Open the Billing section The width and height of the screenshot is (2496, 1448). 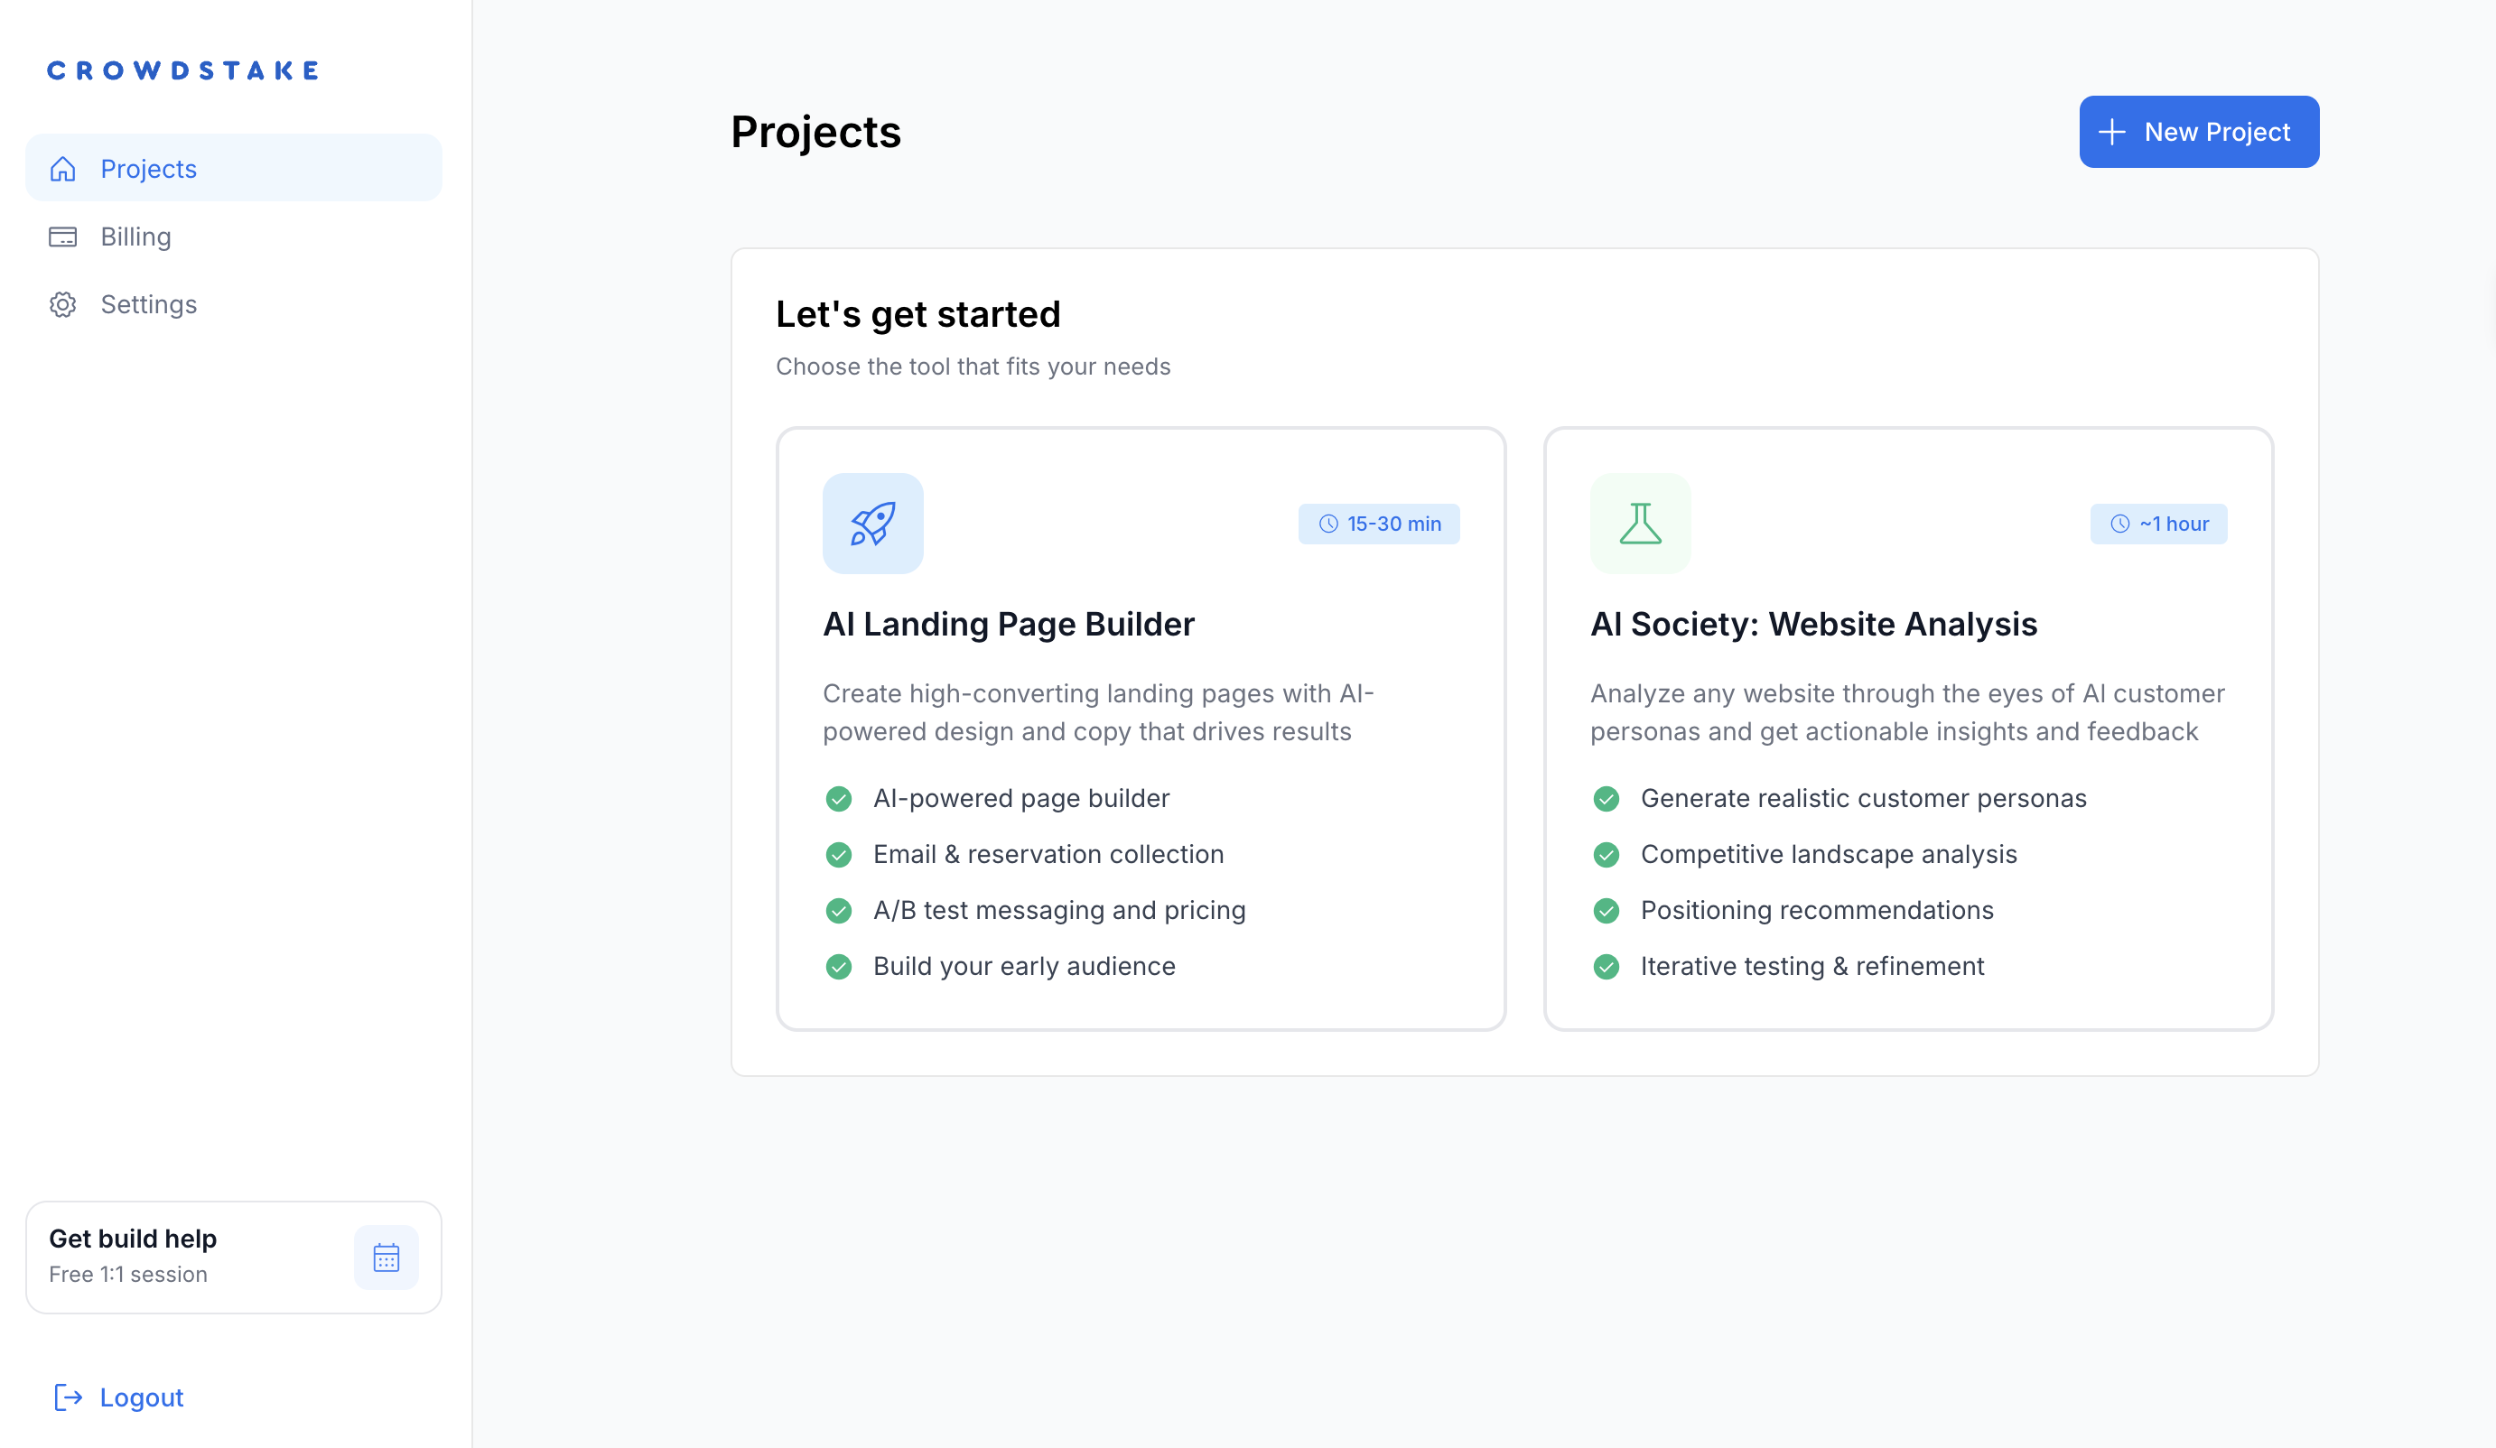(135, 236)
